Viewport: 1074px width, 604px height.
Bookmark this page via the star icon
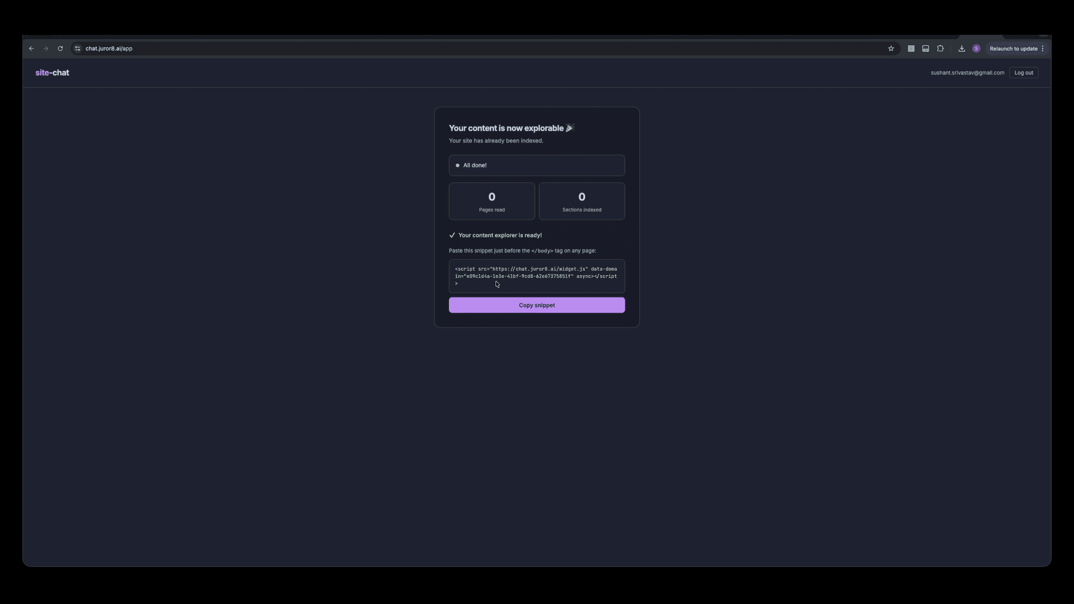coord(891,49)
